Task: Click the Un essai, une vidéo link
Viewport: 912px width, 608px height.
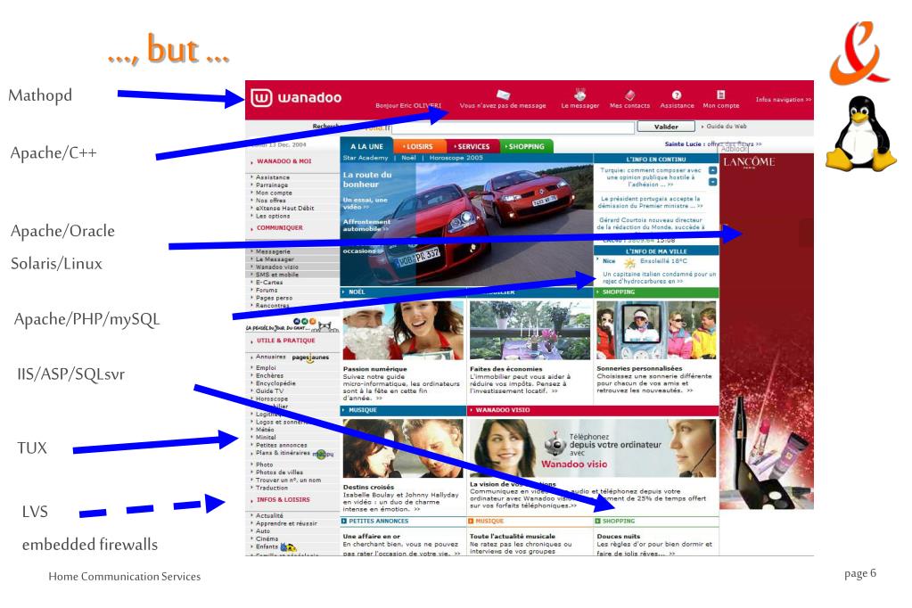Action: [365, 203]
